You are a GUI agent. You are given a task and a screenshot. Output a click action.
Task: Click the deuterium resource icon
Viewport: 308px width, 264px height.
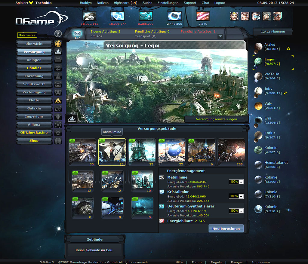(x=146, y=16)
